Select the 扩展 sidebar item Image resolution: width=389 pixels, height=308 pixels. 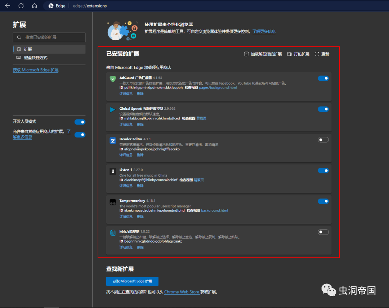[49, 49]
